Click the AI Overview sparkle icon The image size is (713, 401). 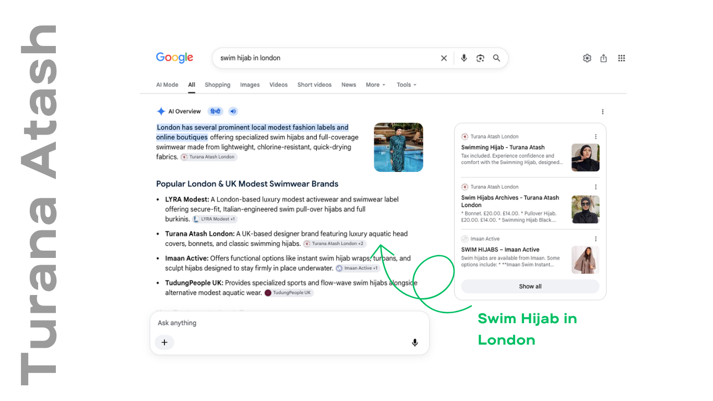(x=161, y=111)
